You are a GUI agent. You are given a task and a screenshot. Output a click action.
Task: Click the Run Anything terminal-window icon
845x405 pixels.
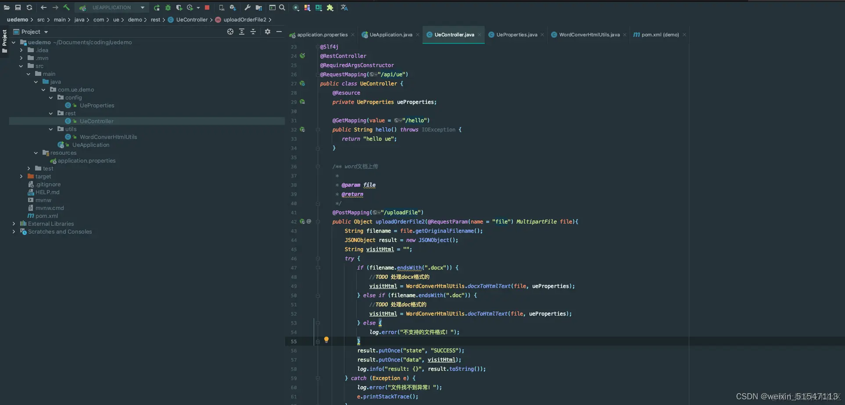pyautogui.click(x=272, y=7)
